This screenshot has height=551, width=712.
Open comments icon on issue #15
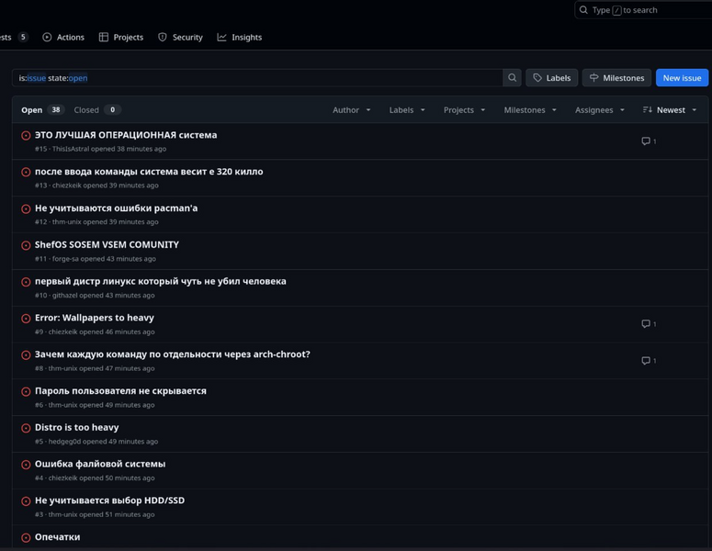click(646, 141)
